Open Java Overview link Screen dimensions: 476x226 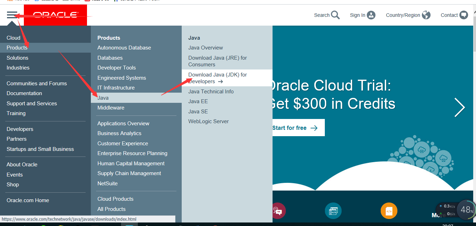pyautogui.click(x=206, y=48)
